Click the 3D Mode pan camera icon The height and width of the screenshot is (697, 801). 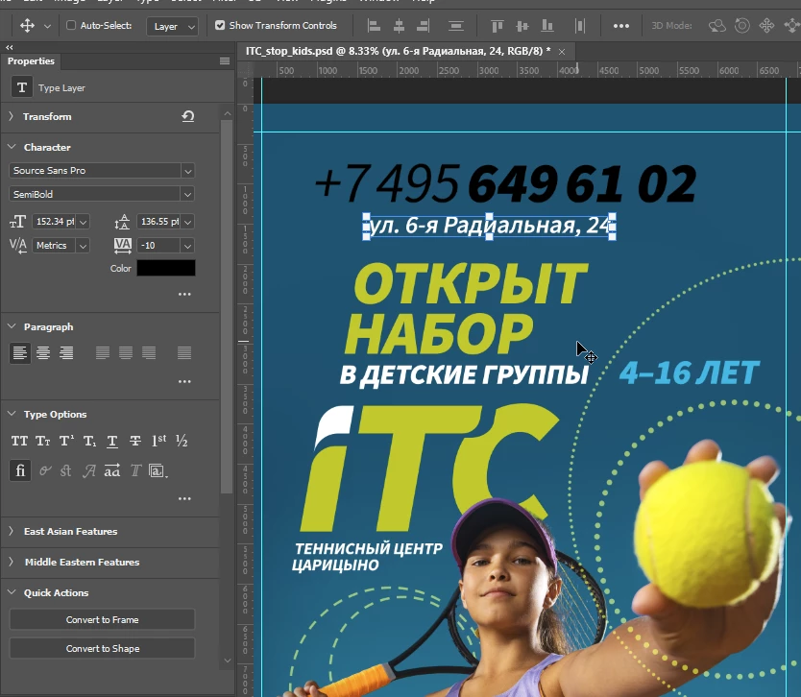click(x=766, y=26)
